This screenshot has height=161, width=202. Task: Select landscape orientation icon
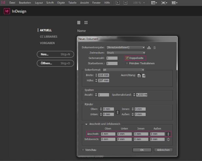click(144, 75)
